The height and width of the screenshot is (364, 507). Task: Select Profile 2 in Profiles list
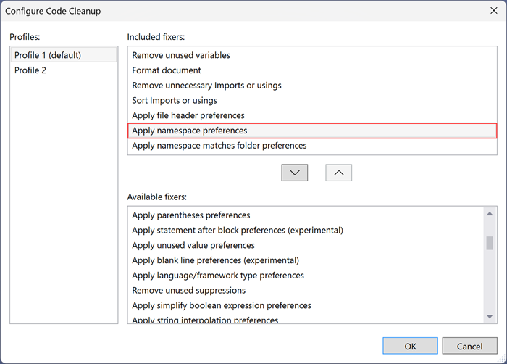pyautogui.click(x=30, y=70)
